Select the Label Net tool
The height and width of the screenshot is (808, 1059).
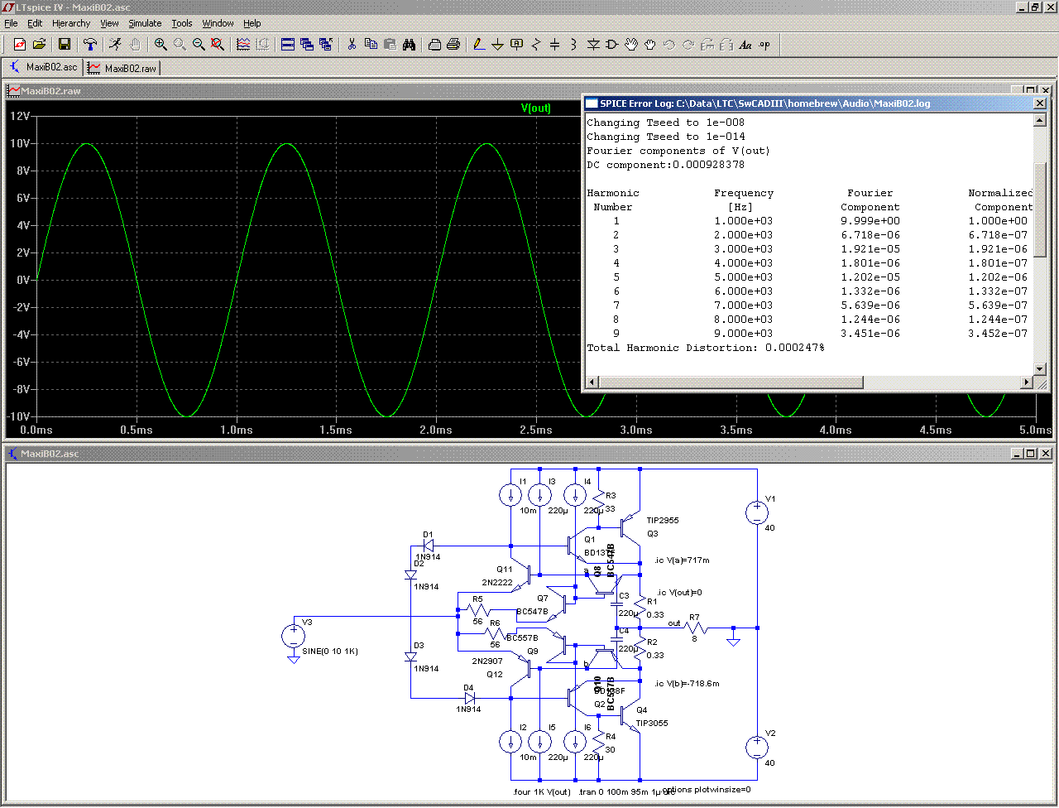coord(517,45)
